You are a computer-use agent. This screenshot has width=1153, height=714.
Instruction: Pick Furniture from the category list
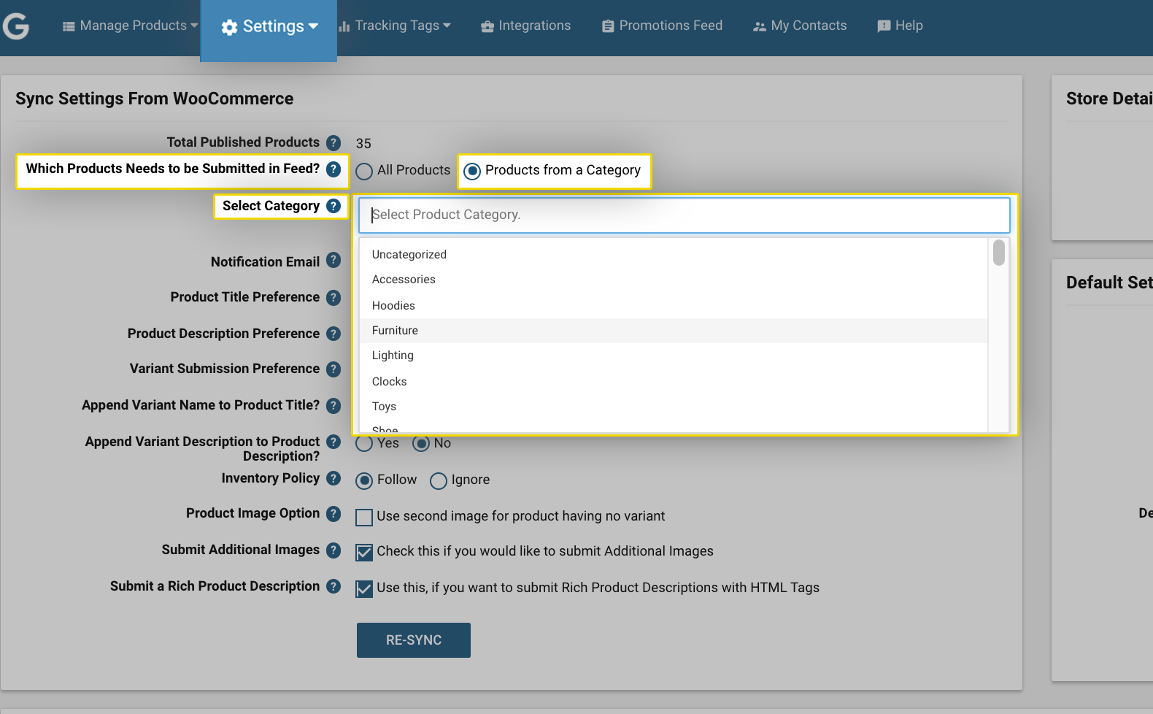pos(674,331)
